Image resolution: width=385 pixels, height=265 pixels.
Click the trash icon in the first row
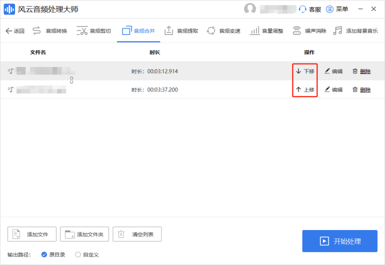pyautogui.click(x=355, y=71)
